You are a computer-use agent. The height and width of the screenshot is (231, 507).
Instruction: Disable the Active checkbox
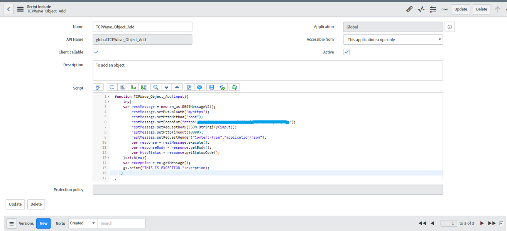[346, 52]
